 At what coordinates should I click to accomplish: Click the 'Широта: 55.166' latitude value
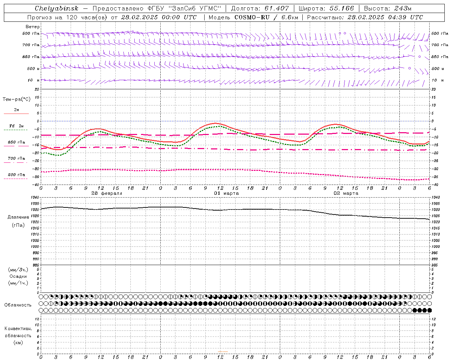coord(326,8)
